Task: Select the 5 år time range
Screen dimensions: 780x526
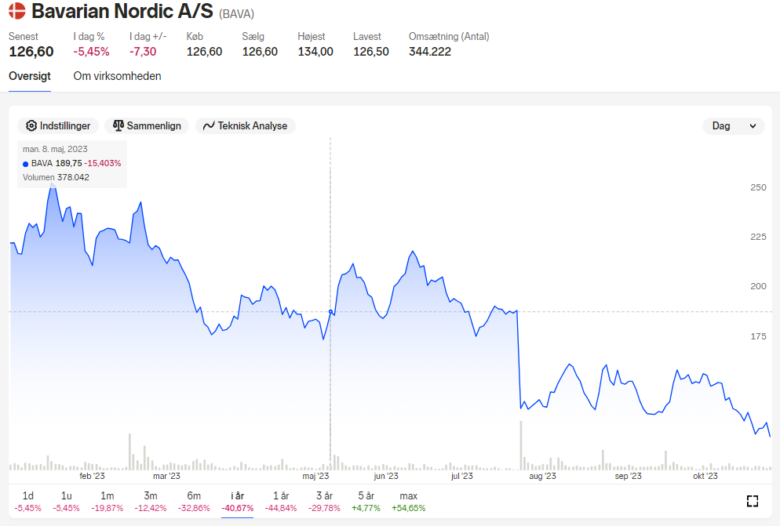Action: pos(366,502)
